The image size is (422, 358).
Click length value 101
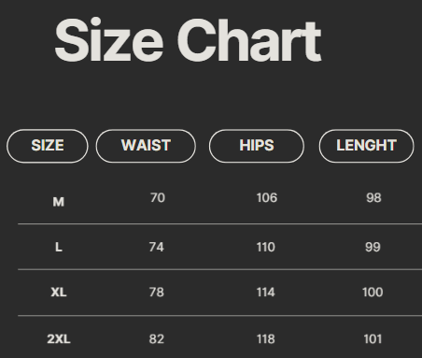pyautogui.click(x=373, y=339)
